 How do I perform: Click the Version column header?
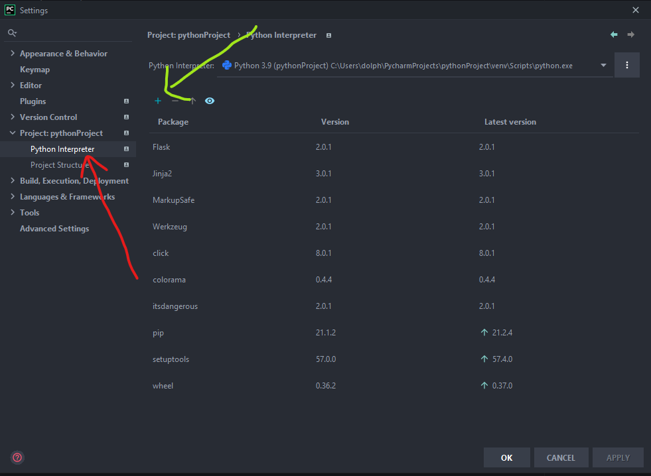(335, 122)
